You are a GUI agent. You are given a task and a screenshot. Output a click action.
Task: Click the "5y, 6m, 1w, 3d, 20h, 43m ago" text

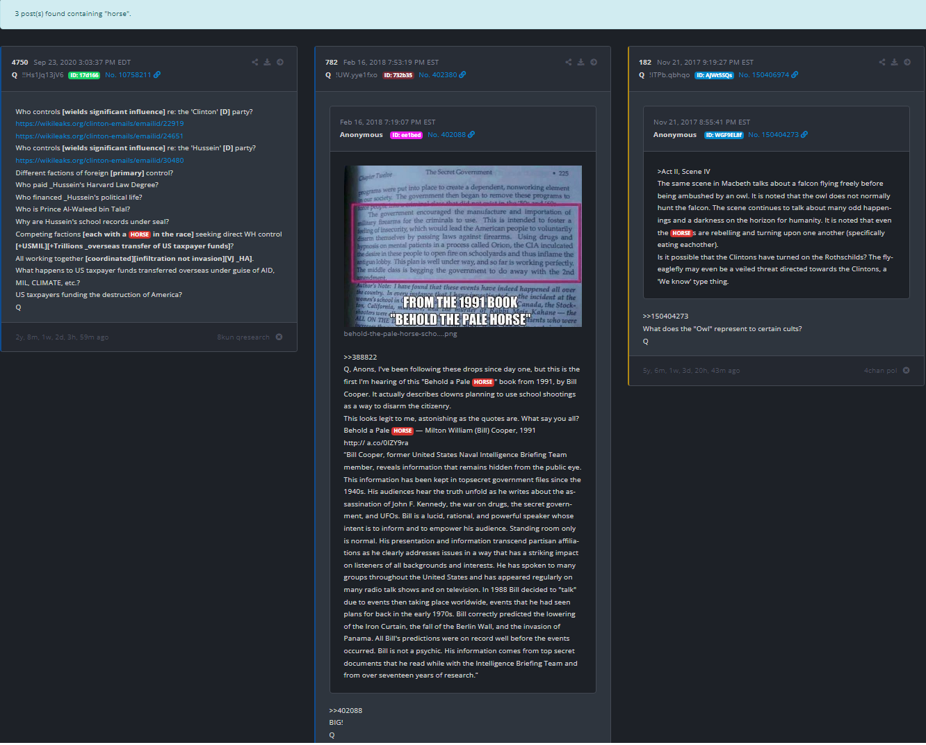(691, 371)
